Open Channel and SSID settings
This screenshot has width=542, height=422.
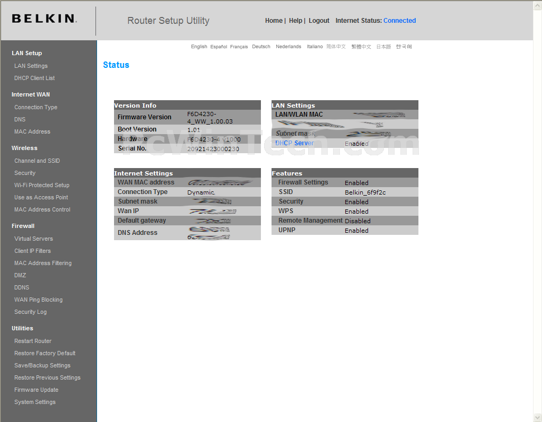[x=37, y=161]
